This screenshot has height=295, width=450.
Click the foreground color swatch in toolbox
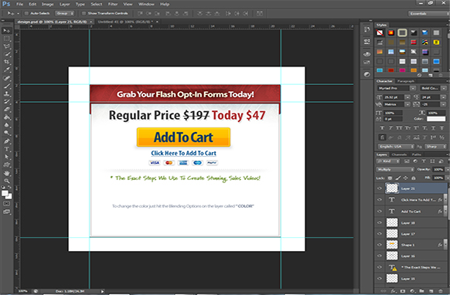[5, 193]
